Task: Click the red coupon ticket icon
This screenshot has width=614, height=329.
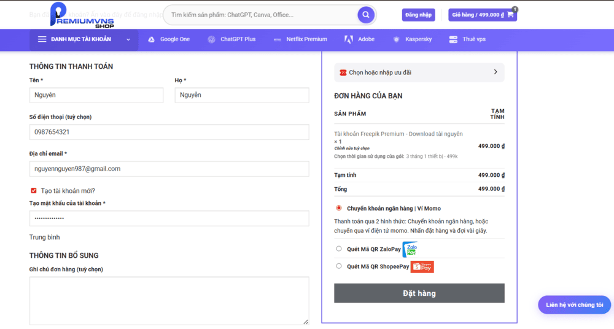Action: (343, 72)
